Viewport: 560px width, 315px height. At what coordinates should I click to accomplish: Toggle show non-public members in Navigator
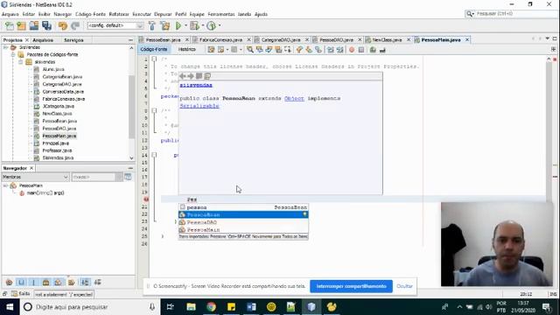tap(45, 283)
